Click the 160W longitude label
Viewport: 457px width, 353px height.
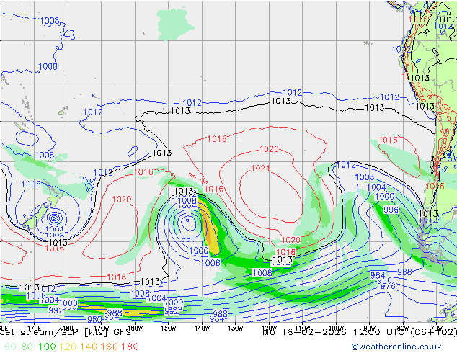[x=136, y=329]
